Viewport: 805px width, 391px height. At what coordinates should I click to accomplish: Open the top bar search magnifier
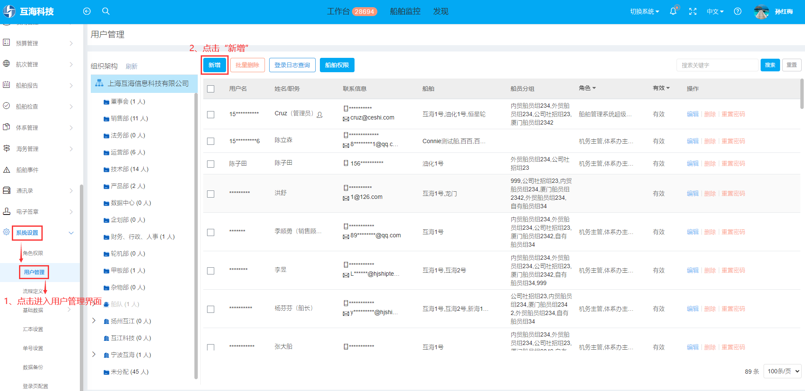[106, 11]
